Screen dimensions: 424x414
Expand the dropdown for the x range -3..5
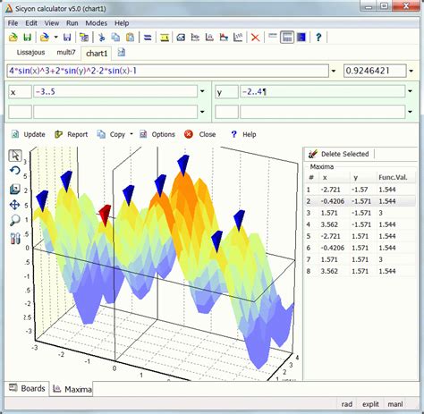pos(202,91)
